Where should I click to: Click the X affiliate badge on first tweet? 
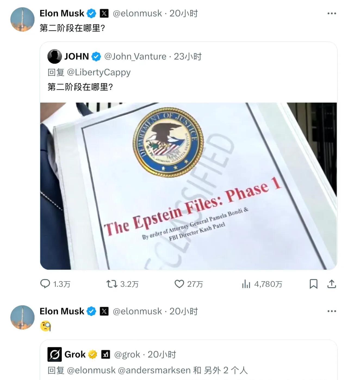pyautogui.click(x=104, y=13)
